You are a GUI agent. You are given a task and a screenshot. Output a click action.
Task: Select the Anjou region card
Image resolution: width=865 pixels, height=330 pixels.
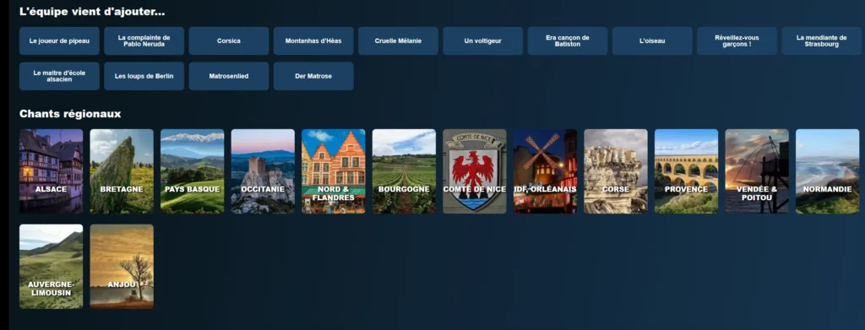[122, 267]
